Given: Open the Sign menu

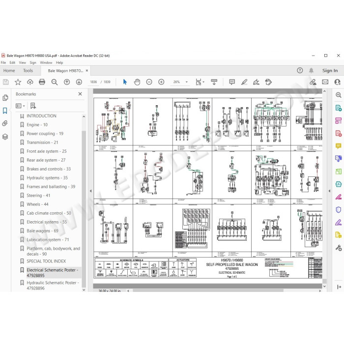Looking at the screenshot, I should coord(33,62).
